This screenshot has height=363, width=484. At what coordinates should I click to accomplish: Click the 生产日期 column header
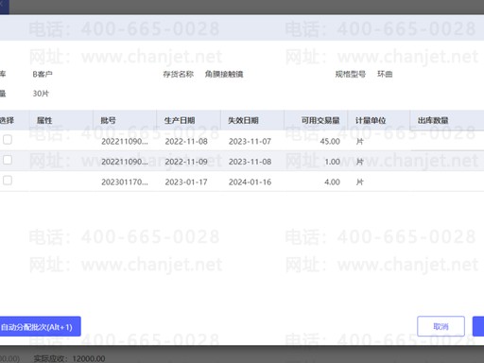pos(189,120)
